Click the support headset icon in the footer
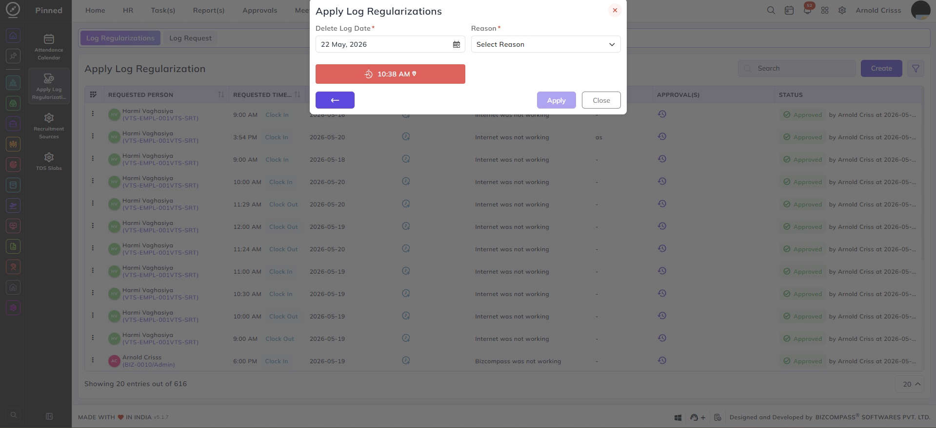 click(x=694, y=417)
